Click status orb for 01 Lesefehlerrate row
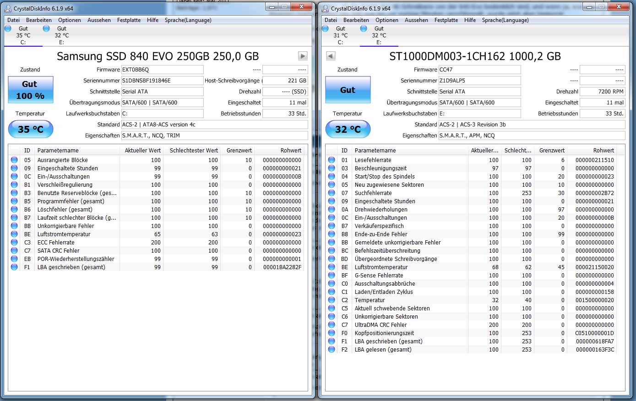The image size is (636, 401). coord(332,160)
